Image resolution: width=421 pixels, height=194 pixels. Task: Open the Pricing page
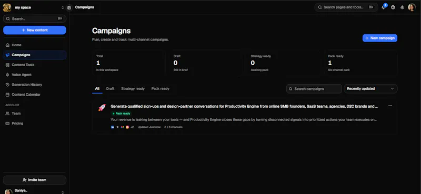pos(35,124)
